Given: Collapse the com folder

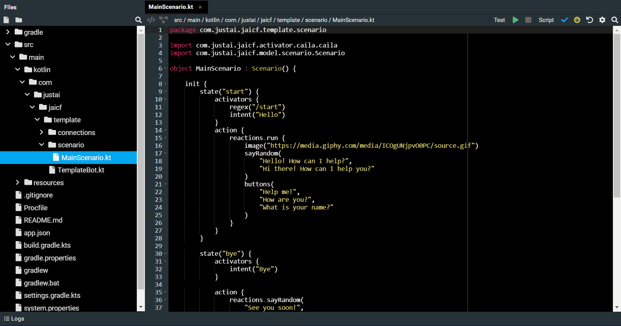Looking at the screenshot, I should pyautogui.click(x=22, y=82).
